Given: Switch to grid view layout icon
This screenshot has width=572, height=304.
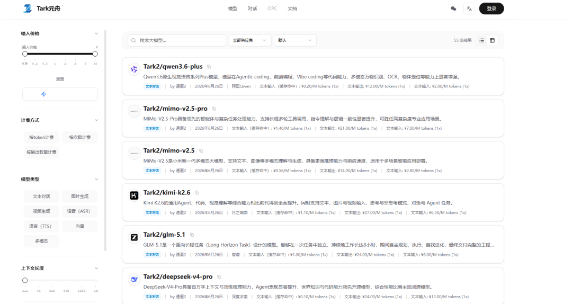Looking at the screenshot, I should (492, 40).
